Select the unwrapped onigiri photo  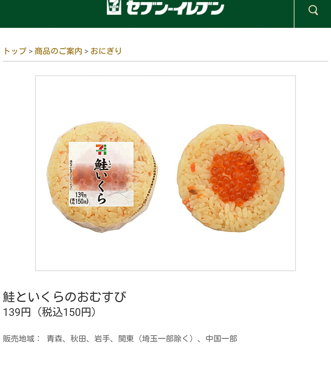click(x=231, y=178)
